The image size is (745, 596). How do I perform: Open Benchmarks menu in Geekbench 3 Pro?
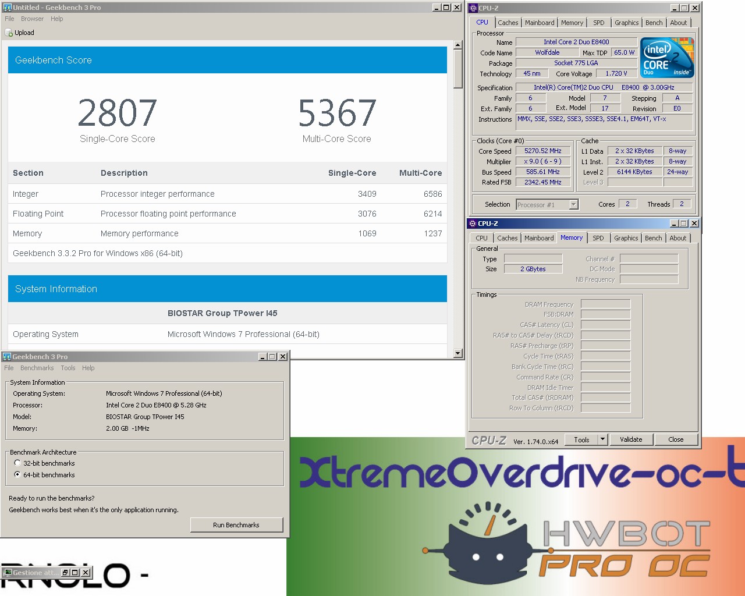pos(37,368)
